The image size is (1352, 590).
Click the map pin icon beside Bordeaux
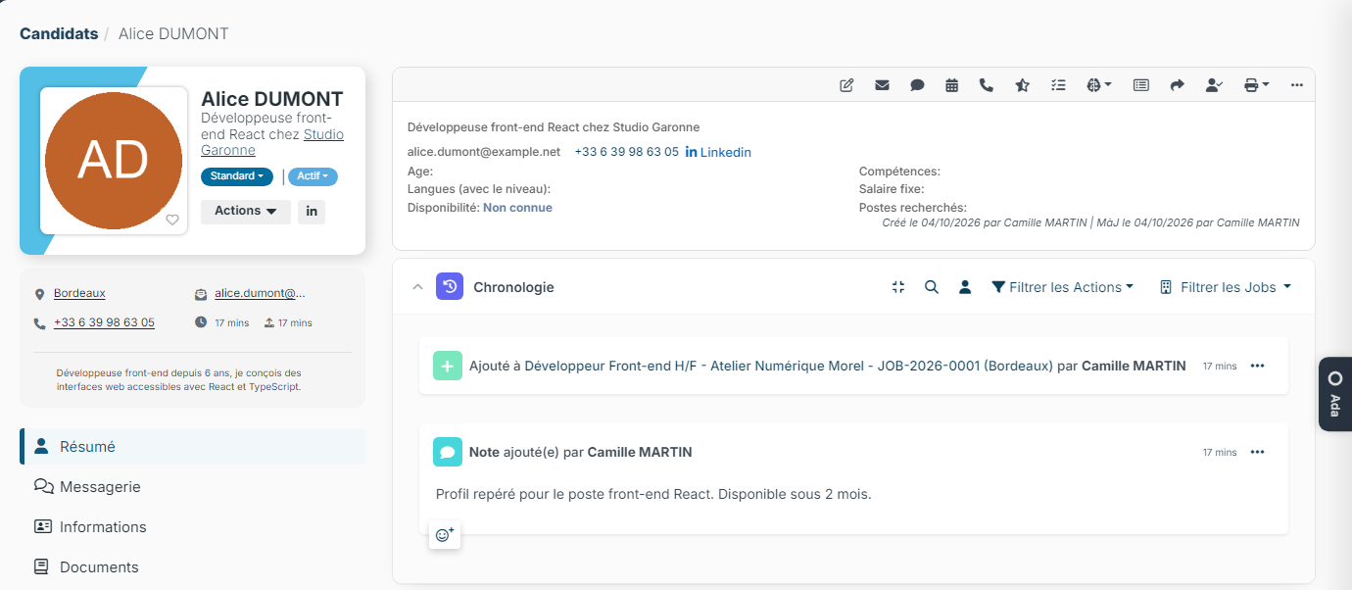(40, 294)
